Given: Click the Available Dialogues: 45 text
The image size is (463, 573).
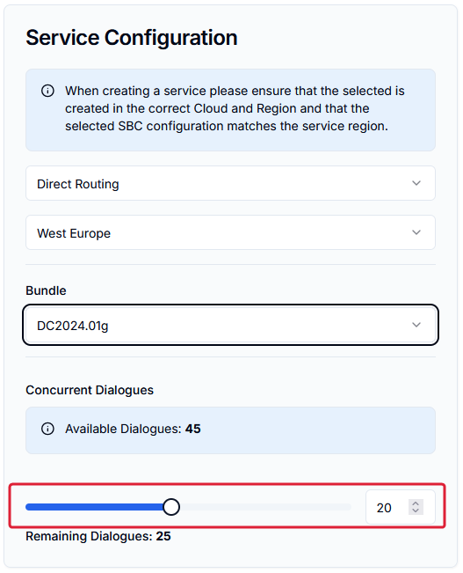Looking at the screenshot, I should [133, 429].
